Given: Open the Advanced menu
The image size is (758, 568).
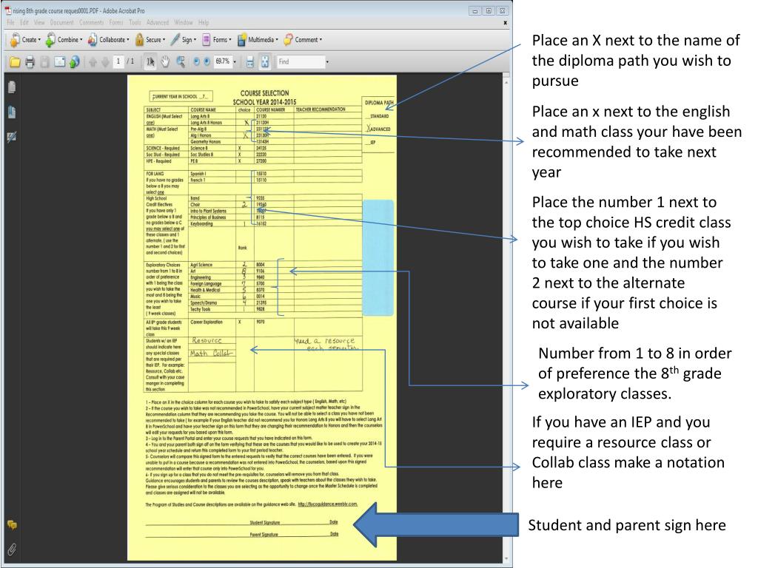Looking at the screenshot, I should [x=158, y=23].
